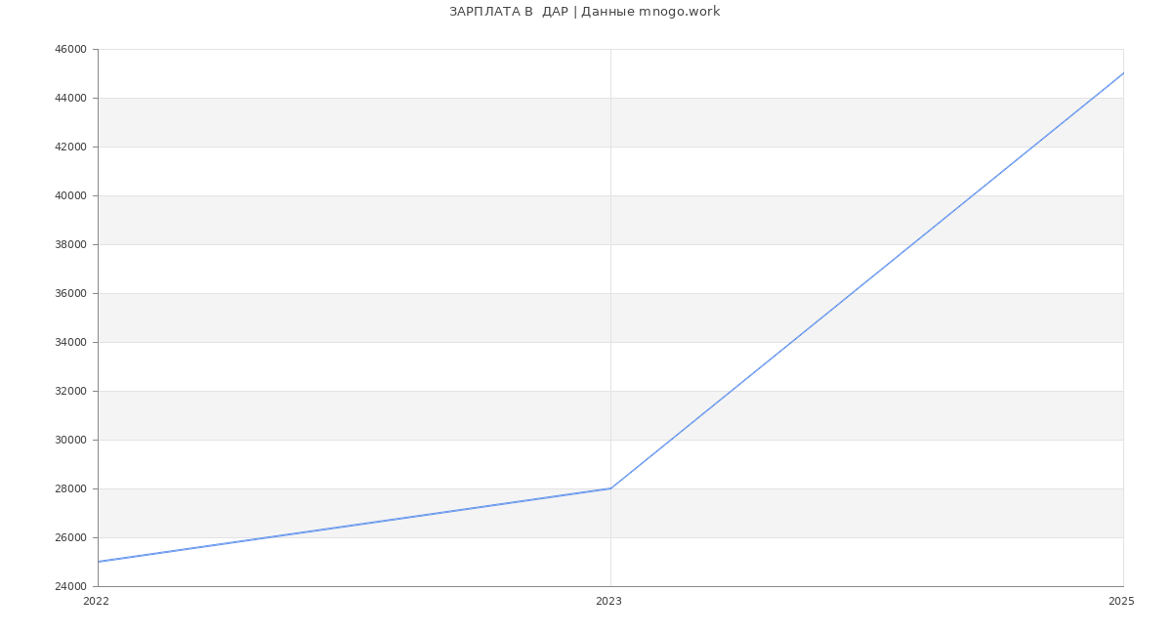Click the 40000 y-axis label
Viewport: 1172px width, 635px height.
coord(71,195)
